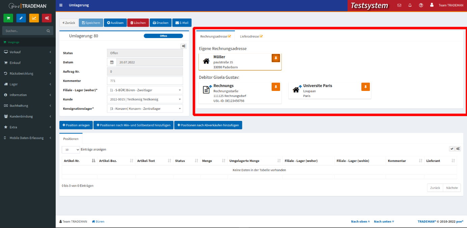Open the Lager menu in sidebar
The height and width of the screenshot is (228, 467).
[28, 84]
